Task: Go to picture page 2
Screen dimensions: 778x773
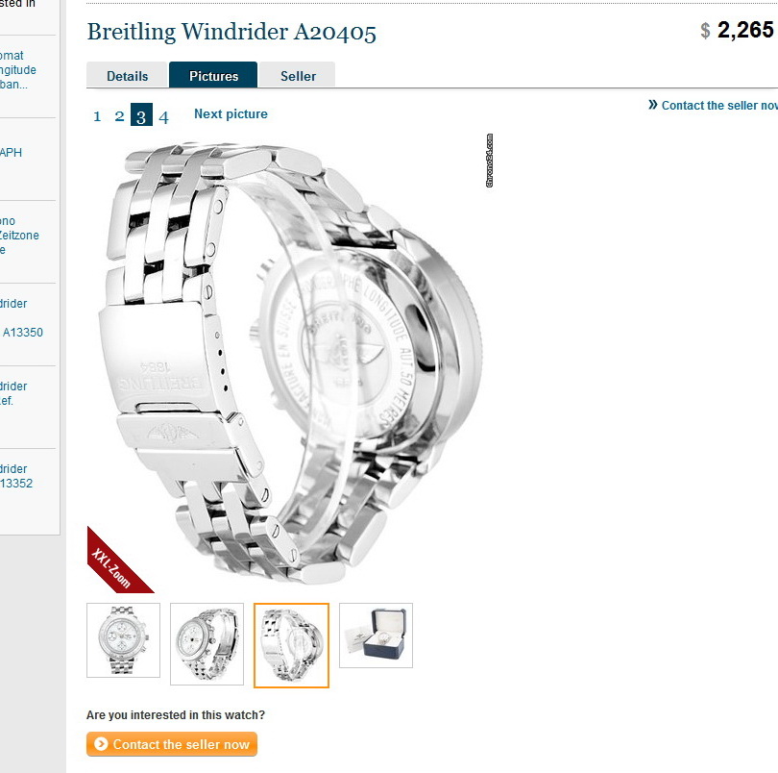Action: [x=119, y=116]
